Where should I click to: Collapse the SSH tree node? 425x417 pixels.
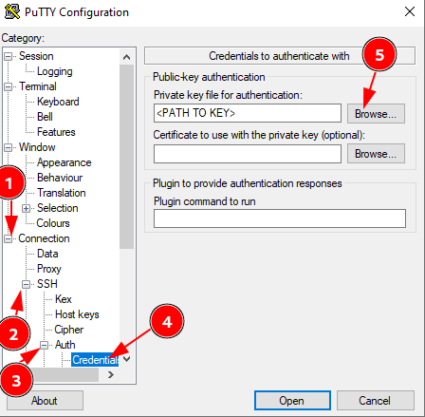27,284
